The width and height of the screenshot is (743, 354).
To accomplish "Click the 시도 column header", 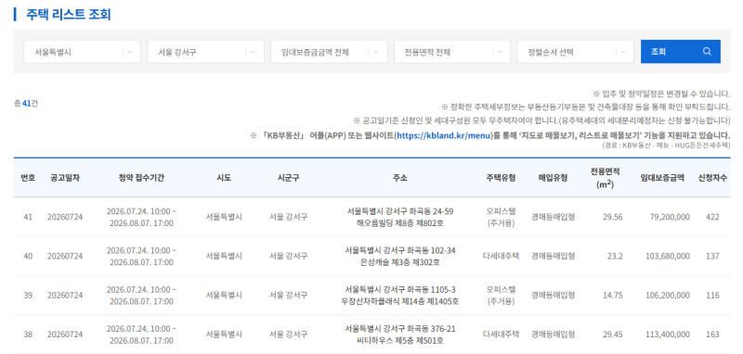I will click(x=224, y=178).
